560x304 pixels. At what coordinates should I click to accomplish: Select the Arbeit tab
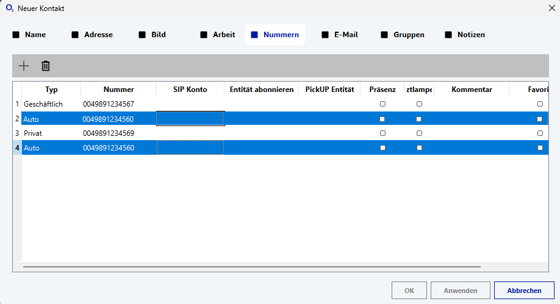click(x=224, y=35)
